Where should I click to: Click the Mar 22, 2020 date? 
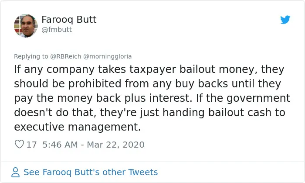coord(115,145)
